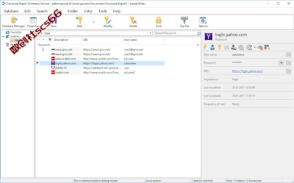
Task: Lock the database with the padlock
Action: pyautogui.click(x=158, y=22)
